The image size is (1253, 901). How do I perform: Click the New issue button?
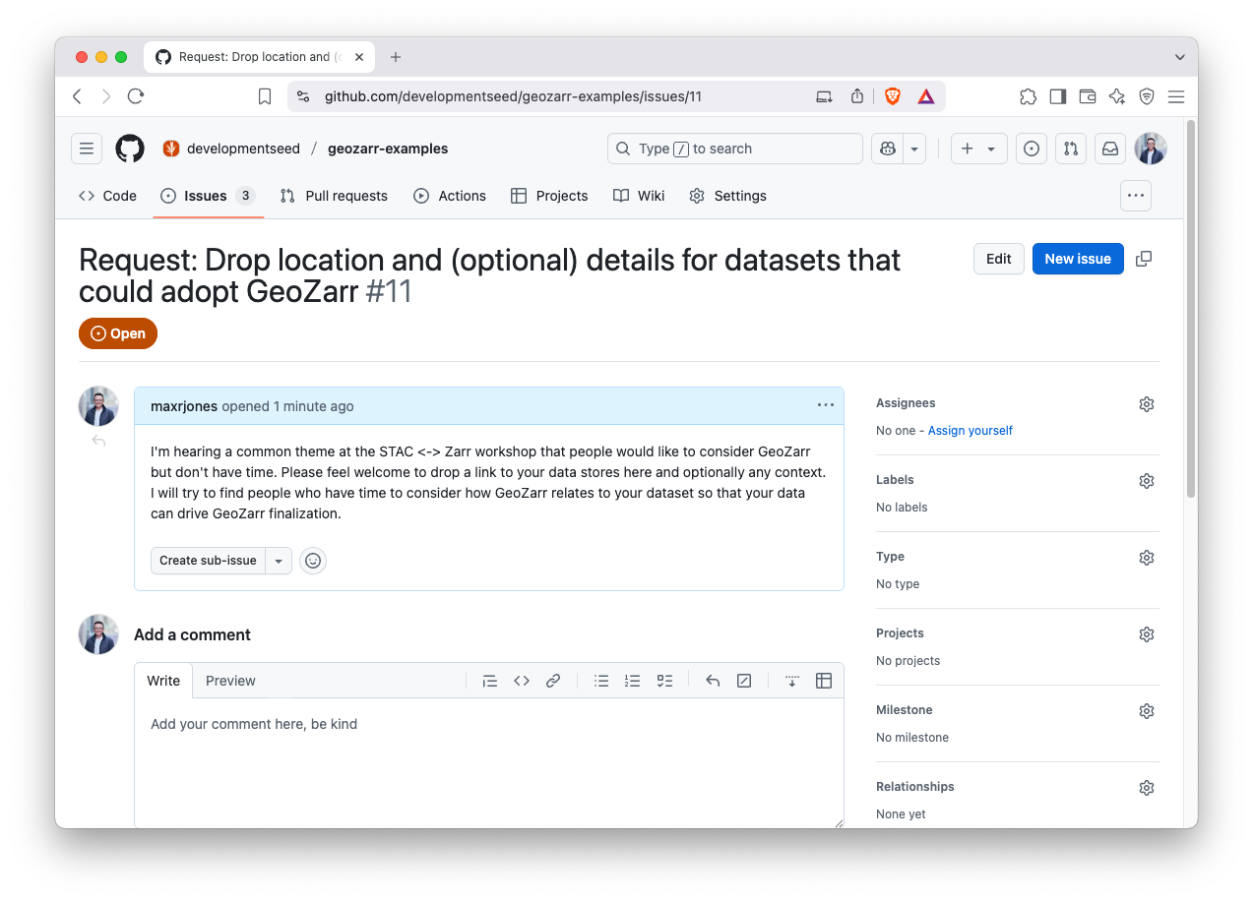tap(1078, 258)
